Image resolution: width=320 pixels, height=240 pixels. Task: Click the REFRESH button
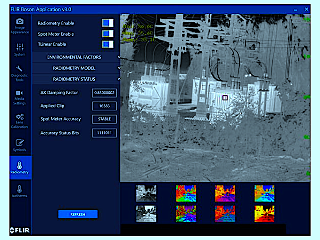pyautogui.click(x=78, y=214)
